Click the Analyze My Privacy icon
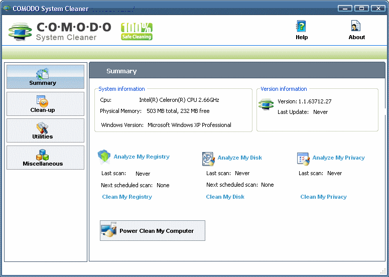 click(303, 159)
